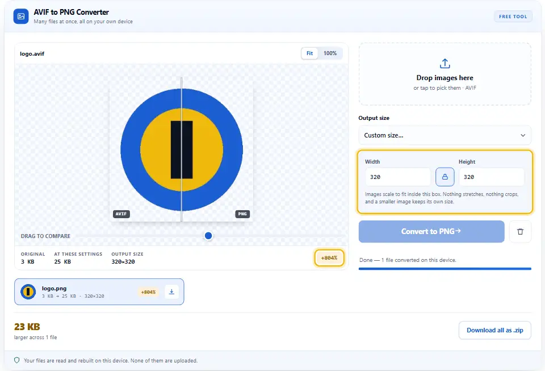
Task: Click the +804% size change badge in stats
Action: [x=329, y=258]
